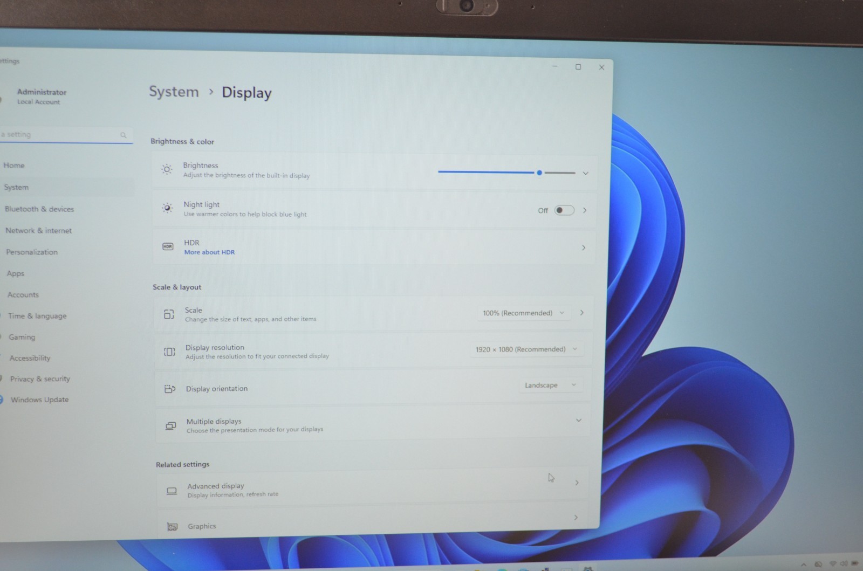This screenshot has height=571, width=863.
Task: Turn on the Night light switch
Action: click(564, 210)
